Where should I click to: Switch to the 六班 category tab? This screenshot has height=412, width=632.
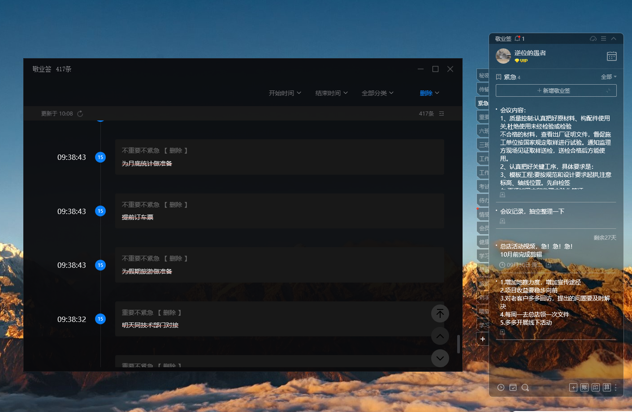tap(483, 131)
